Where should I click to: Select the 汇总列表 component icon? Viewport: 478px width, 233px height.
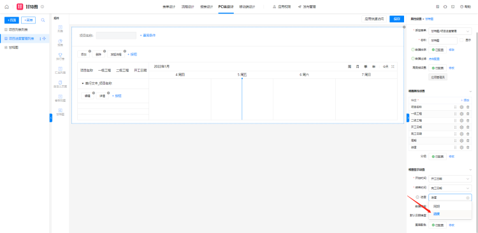tap(61, 69)
